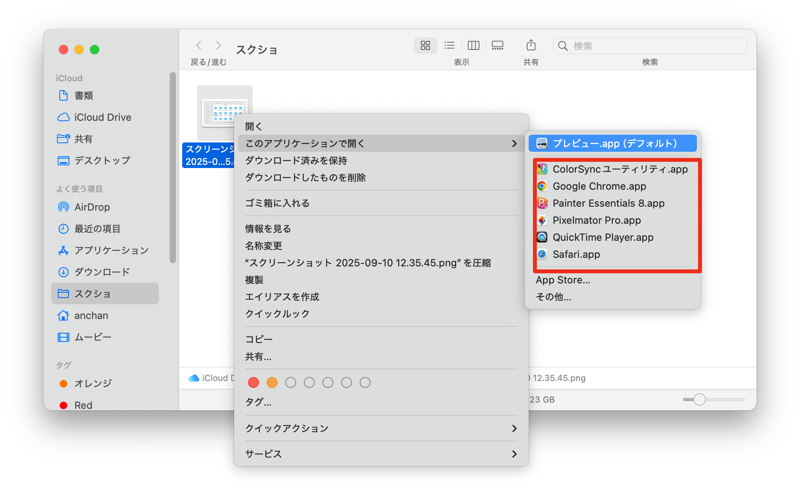Go forward with the right arrow
Image resolution: width=800 pixels, height=487 pixels.
pos(219,46)
